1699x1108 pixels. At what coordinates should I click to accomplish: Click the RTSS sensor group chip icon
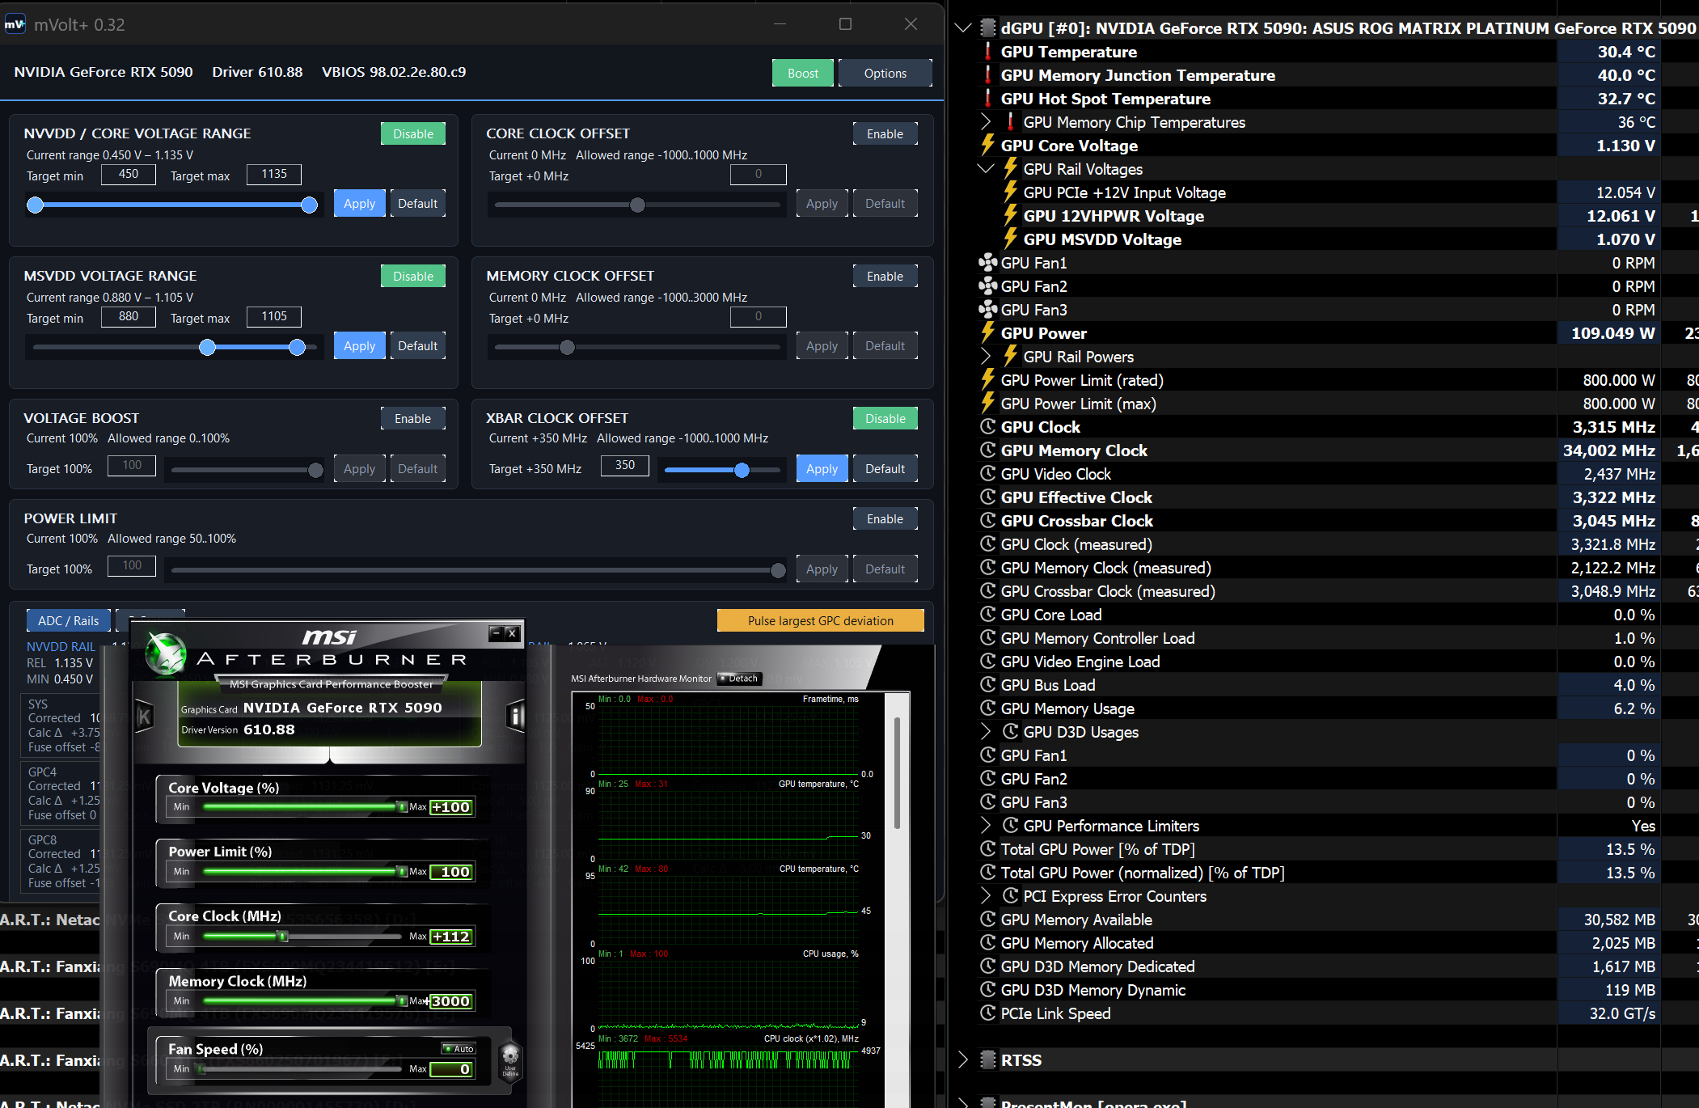(987, 1060)
